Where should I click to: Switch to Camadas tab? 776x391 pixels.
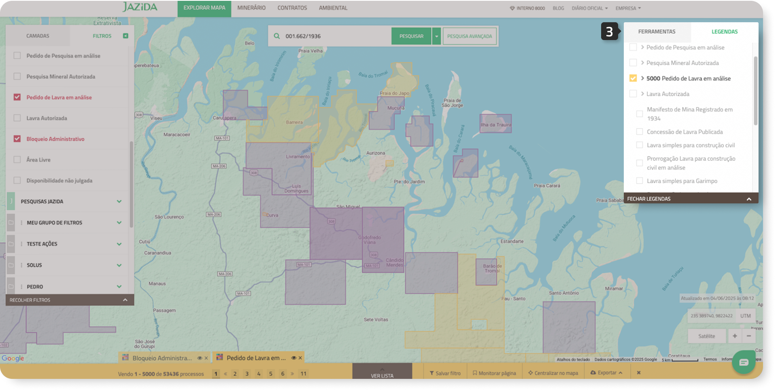click(38, 36)
